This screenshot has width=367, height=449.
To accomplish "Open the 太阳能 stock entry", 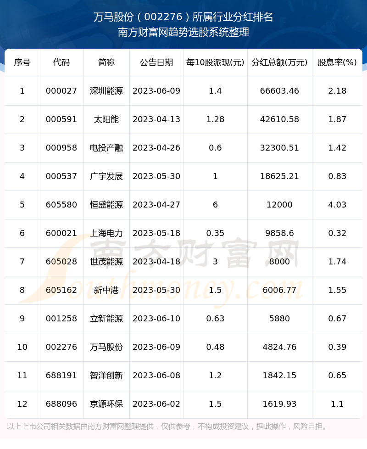I will click(106, 119).
